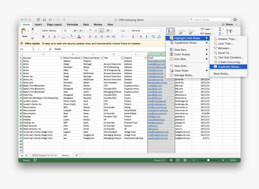
Task: Align text to middle vertically
Action: coord(96,31)
